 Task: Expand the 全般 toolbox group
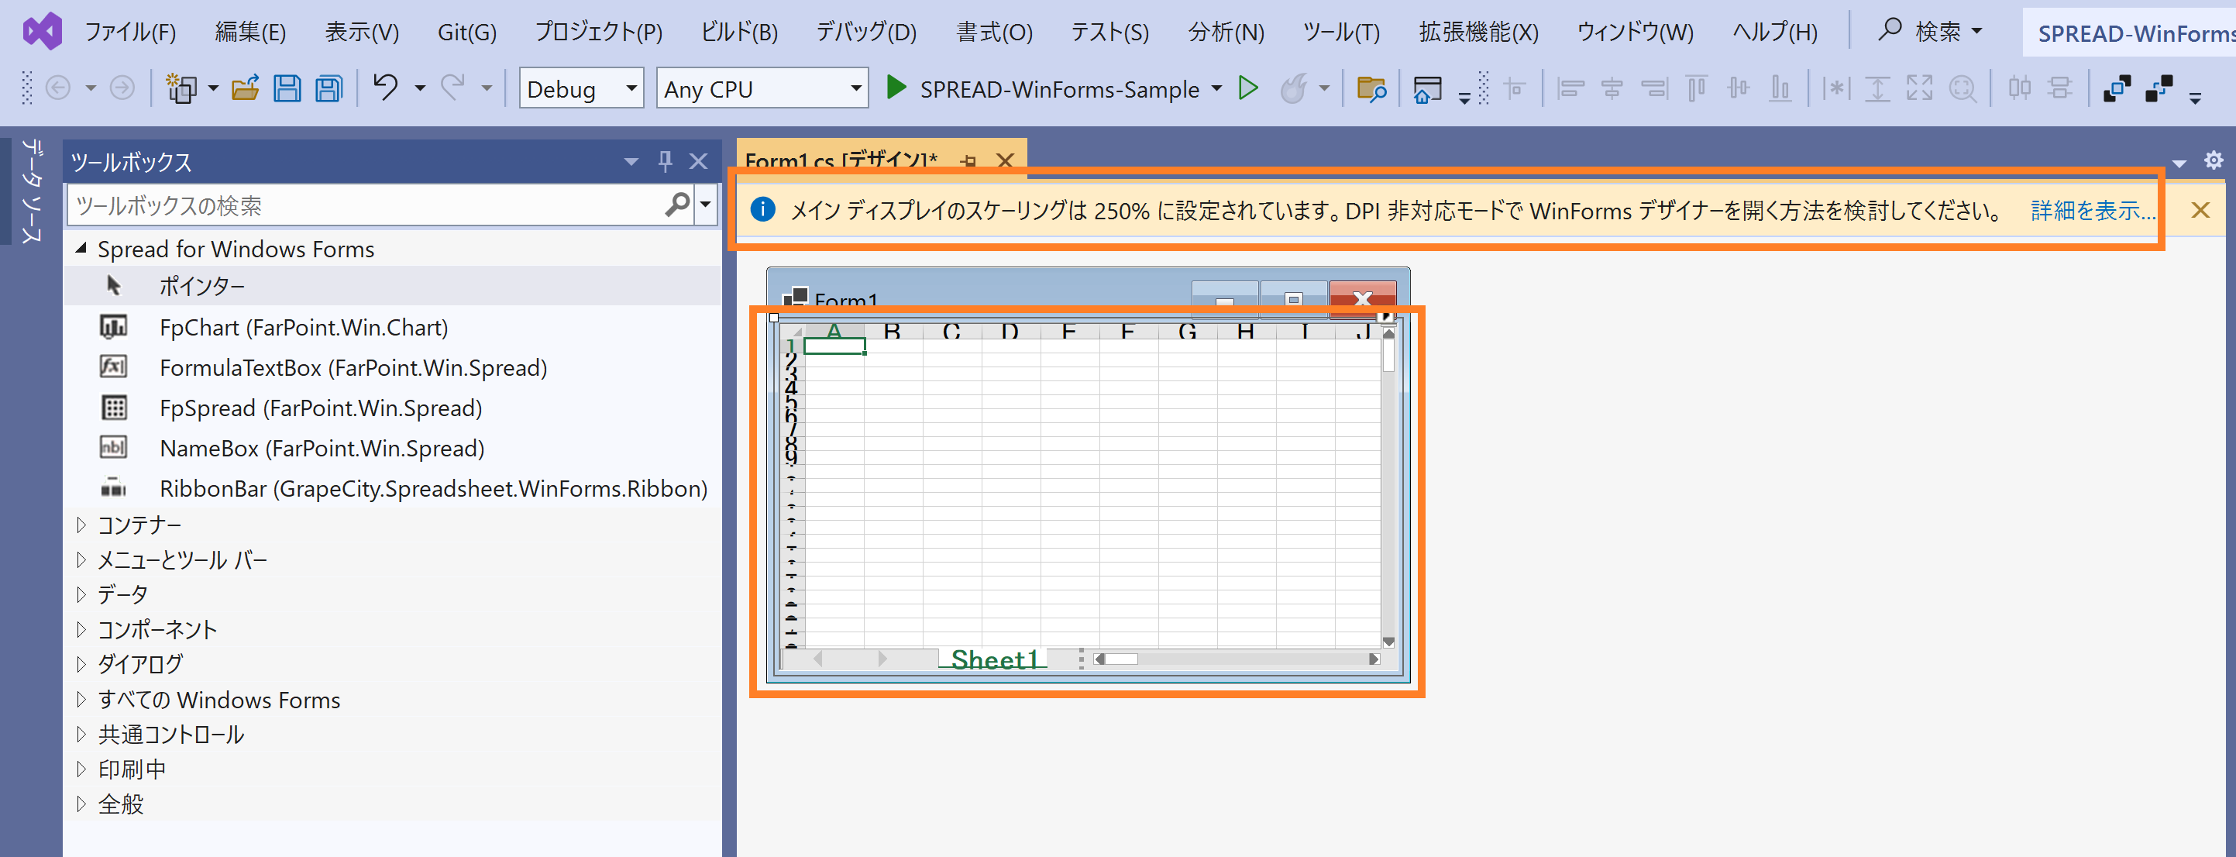click(81, 804)
